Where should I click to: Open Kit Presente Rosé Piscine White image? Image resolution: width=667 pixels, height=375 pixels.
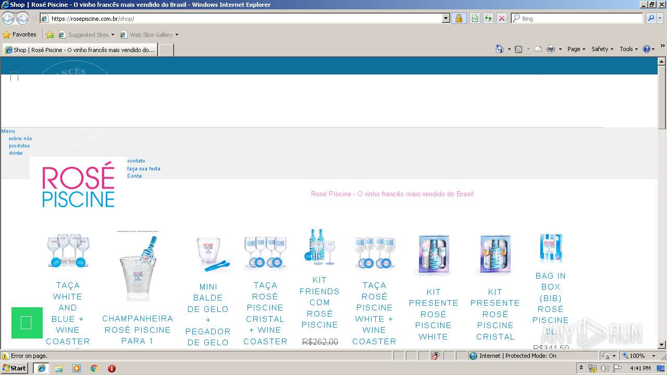[434, 255]
